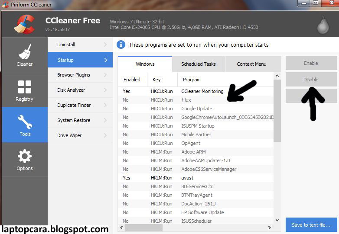The height and width of the screenshot is (234, 339).
Task: Click horizontal scrollbar left arrow
Action: tap(121, 228)
